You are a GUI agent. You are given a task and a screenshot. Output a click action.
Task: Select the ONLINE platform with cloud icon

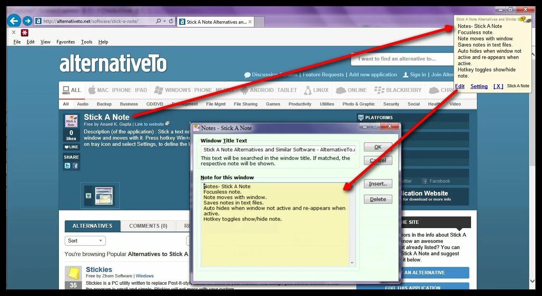351,90
